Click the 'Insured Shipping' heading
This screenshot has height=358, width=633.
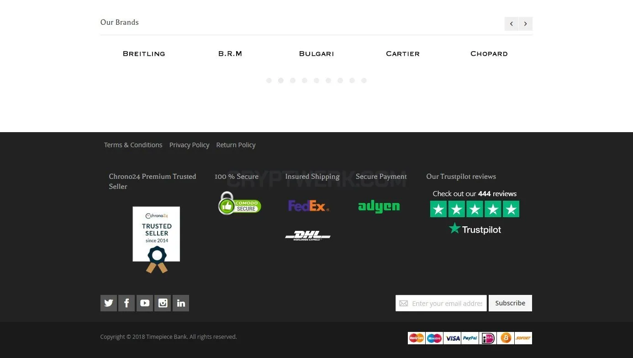pyautogui.click(x=312, y=176)
